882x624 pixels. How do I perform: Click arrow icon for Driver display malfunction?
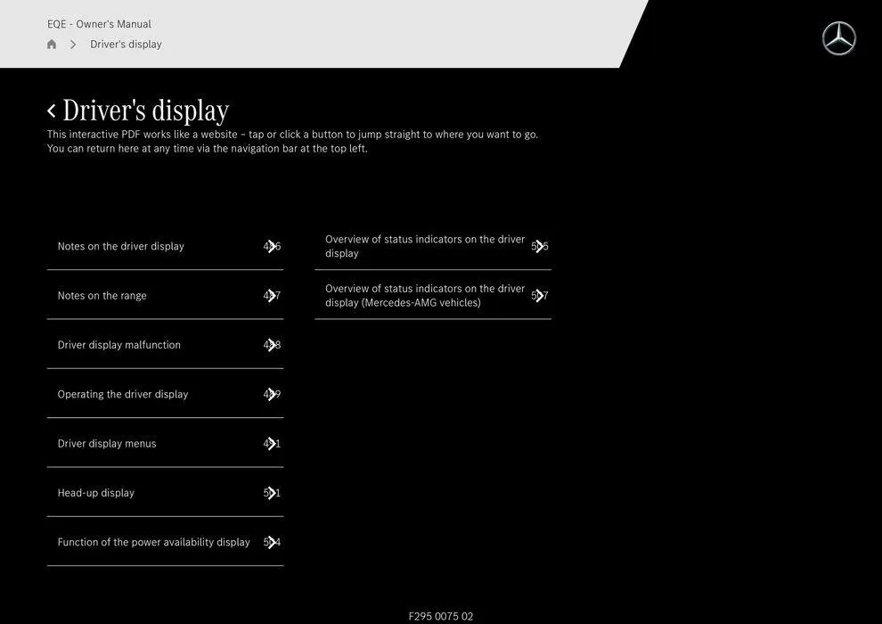272,345
